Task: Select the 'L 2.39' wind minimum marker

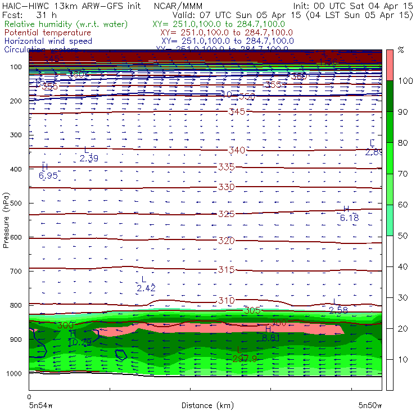Action: [89, 154]
